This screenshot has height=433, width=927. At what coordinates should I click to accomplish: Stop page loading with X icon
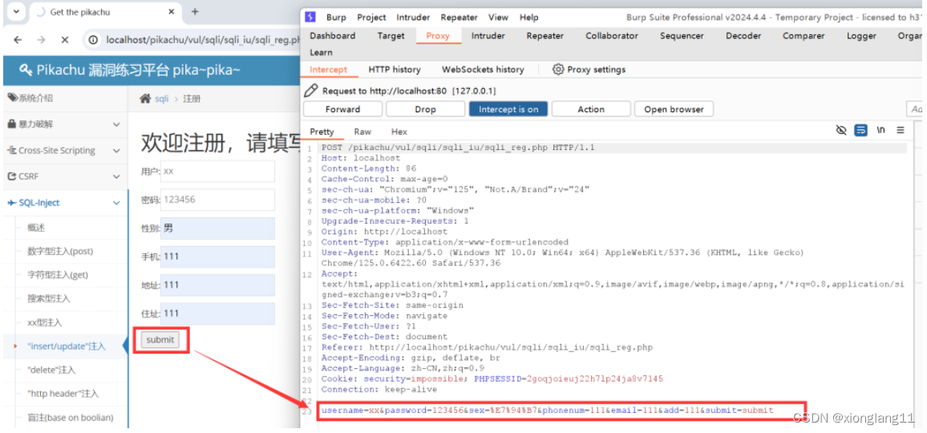click(x=64, y=39)
